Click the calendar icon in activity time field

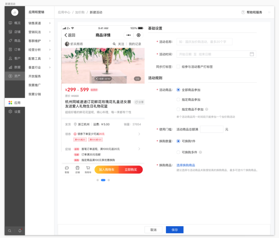click(252, 54)
